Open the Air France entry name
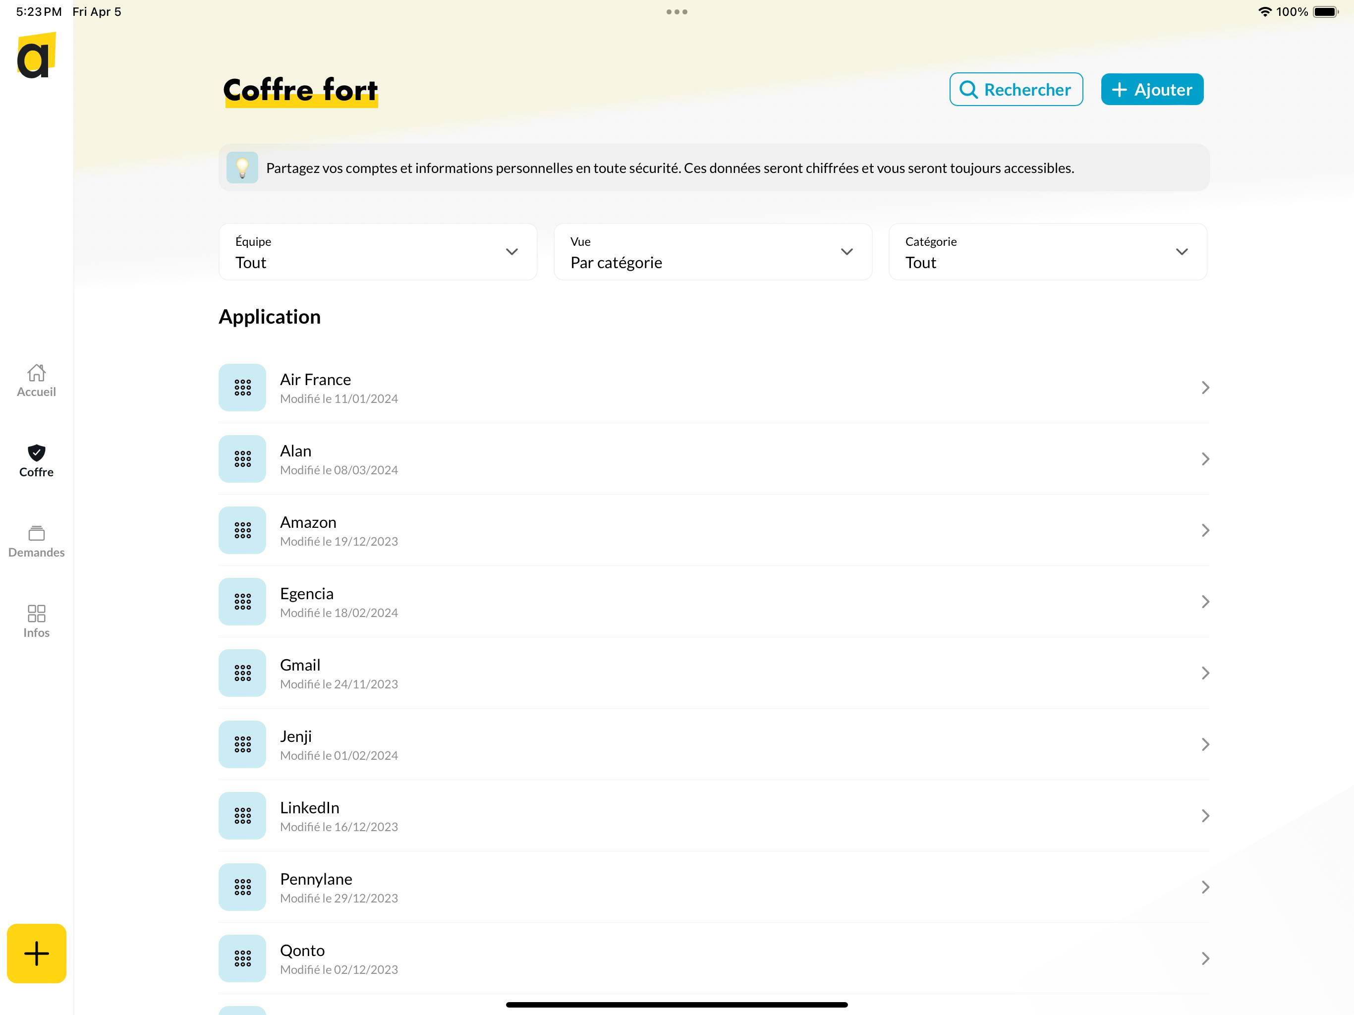Image resolution: width=1354 pixels, height=1015 pixels. [x=315, y=380]
